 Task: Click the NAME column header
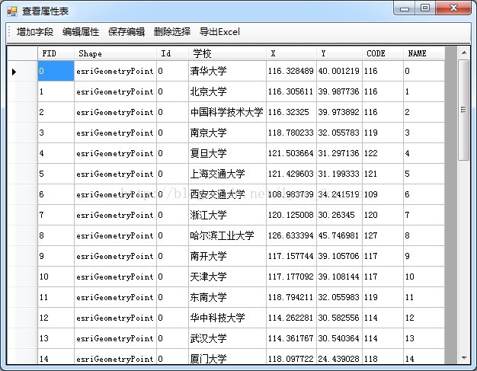pyautogui.click(x=424, y=53)
